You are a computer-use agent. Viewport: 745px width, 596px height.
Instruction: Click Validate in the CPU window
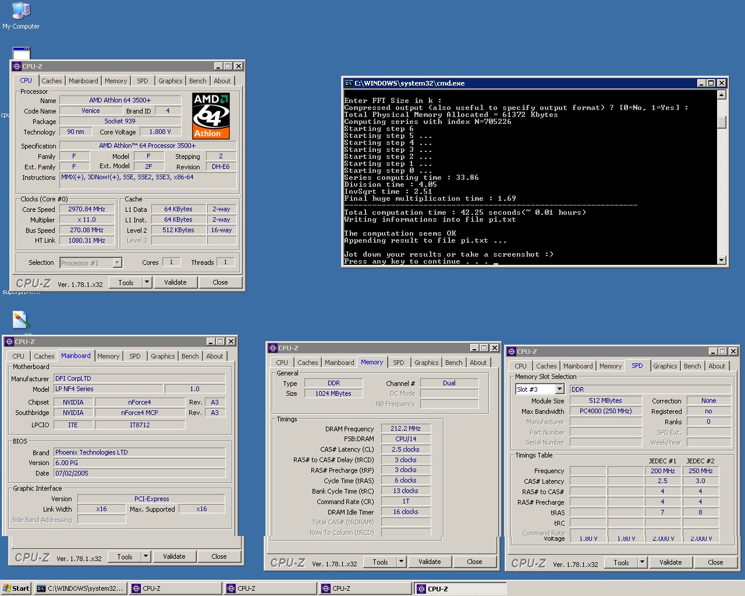pyautogui.click(x=175, y=282)
